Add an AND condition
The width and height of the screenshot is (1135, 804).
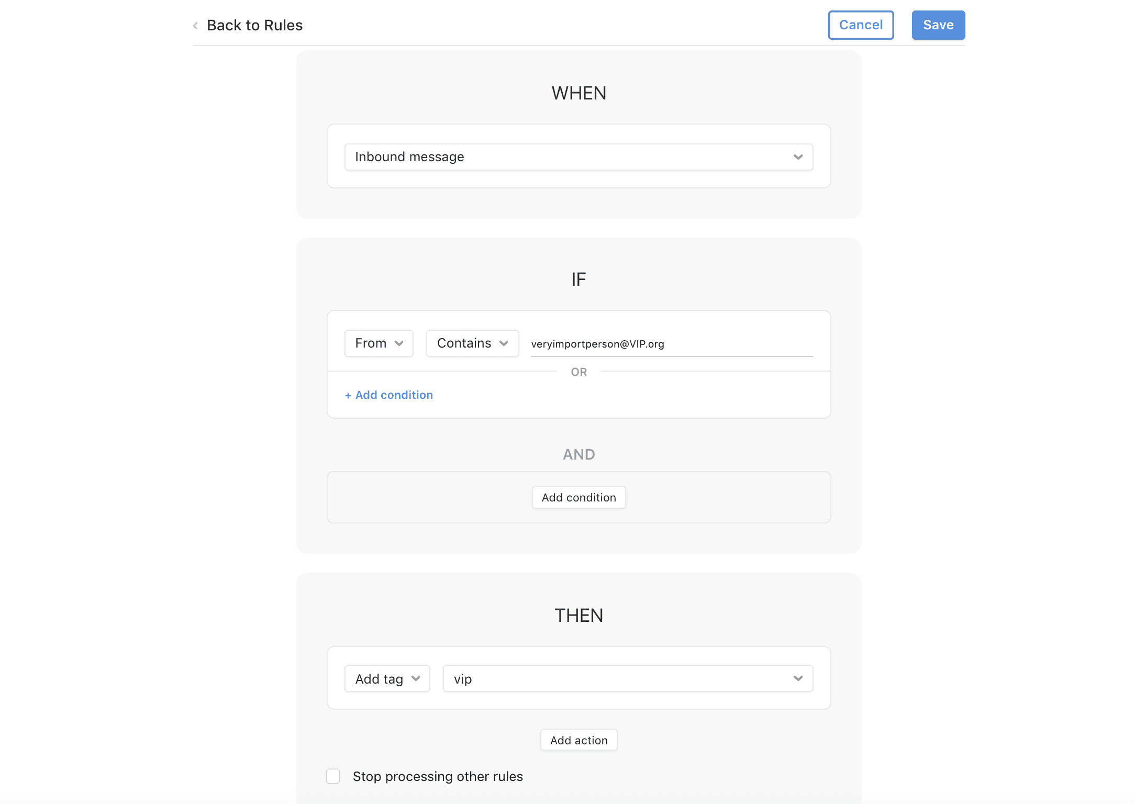pos(578,497)
